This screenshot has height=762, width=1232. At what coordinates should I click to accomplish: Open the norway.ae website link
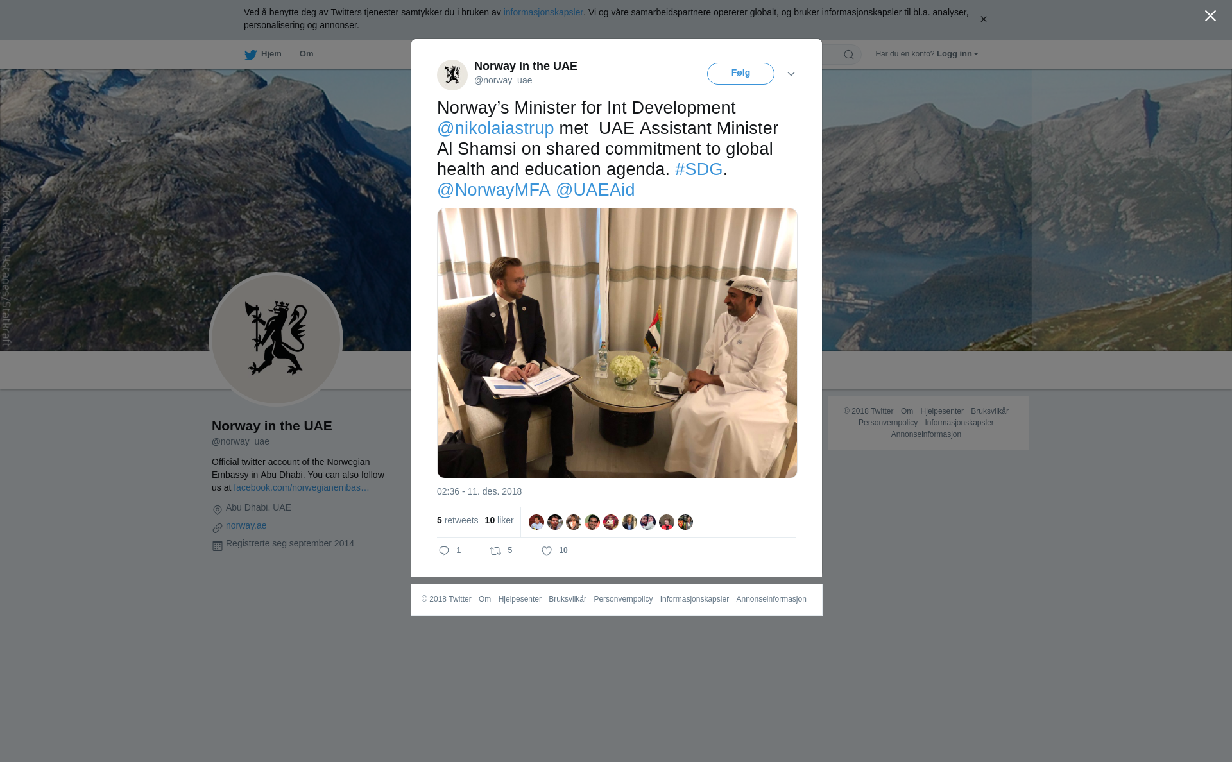(246, 525)
